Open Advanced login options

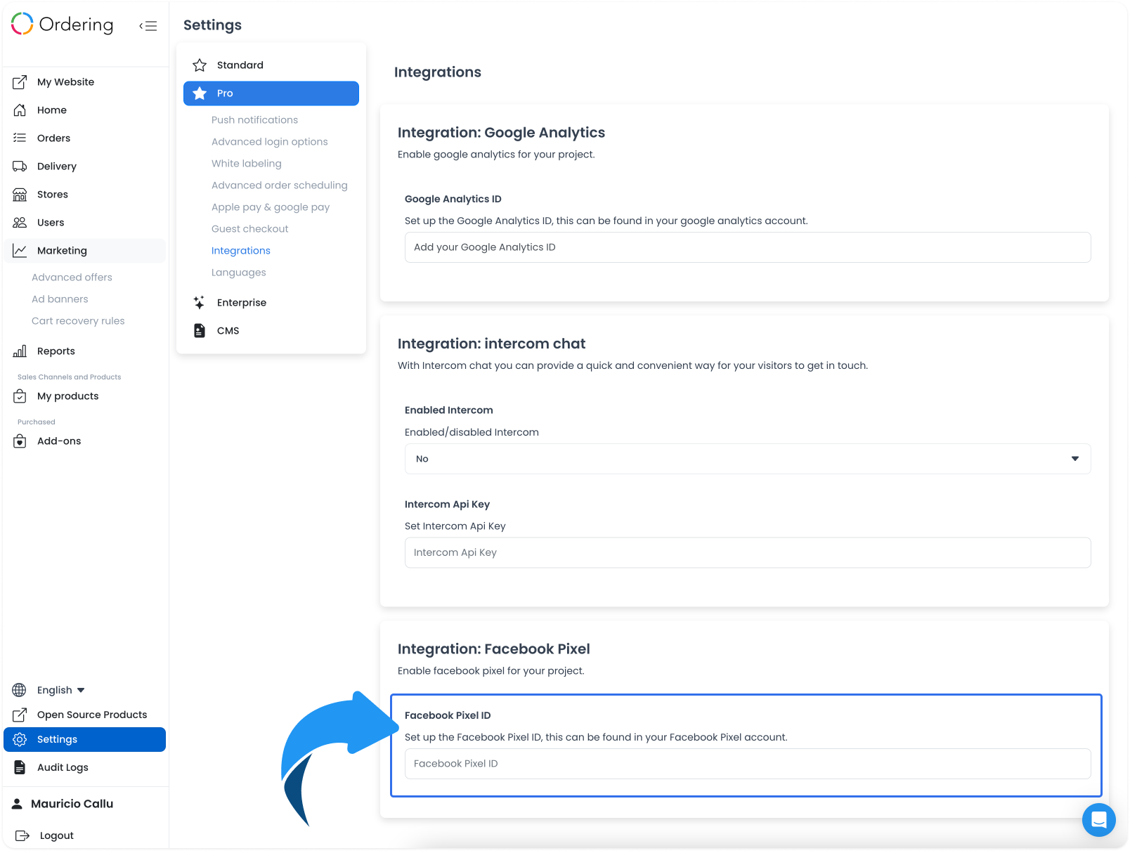(x=269, y=142)
